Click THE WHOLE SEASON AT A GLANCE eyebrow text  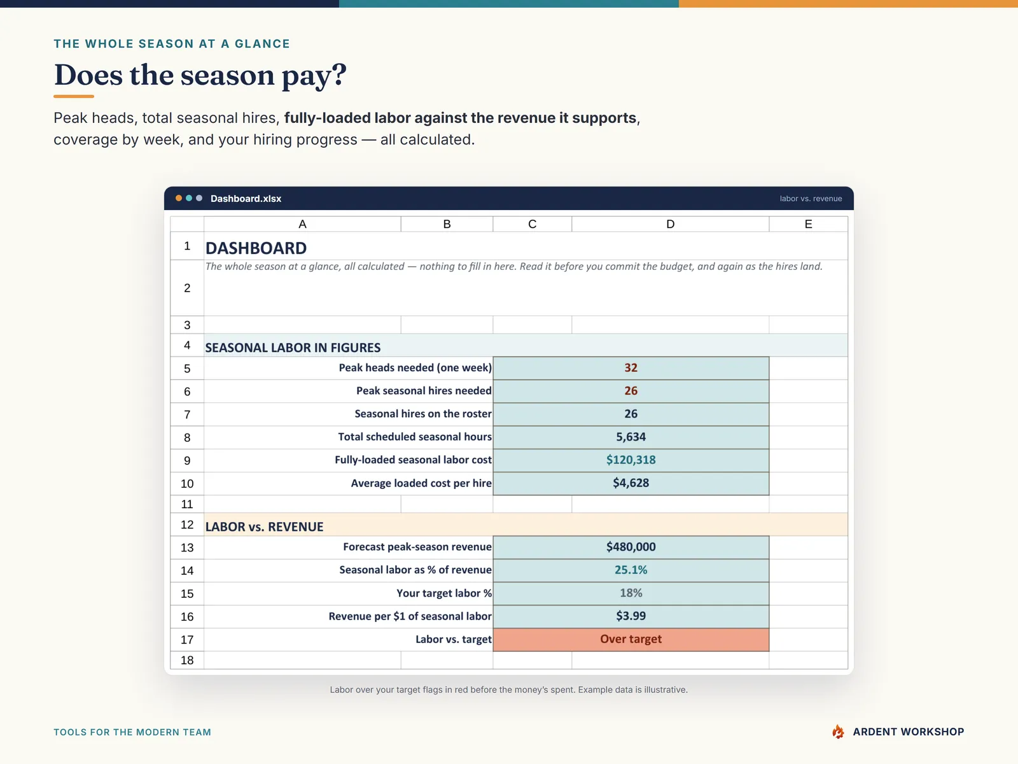172,44
